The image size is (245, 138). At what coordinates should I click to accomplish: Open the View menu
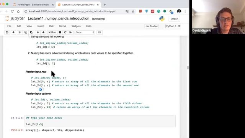(x=29, y=26)
